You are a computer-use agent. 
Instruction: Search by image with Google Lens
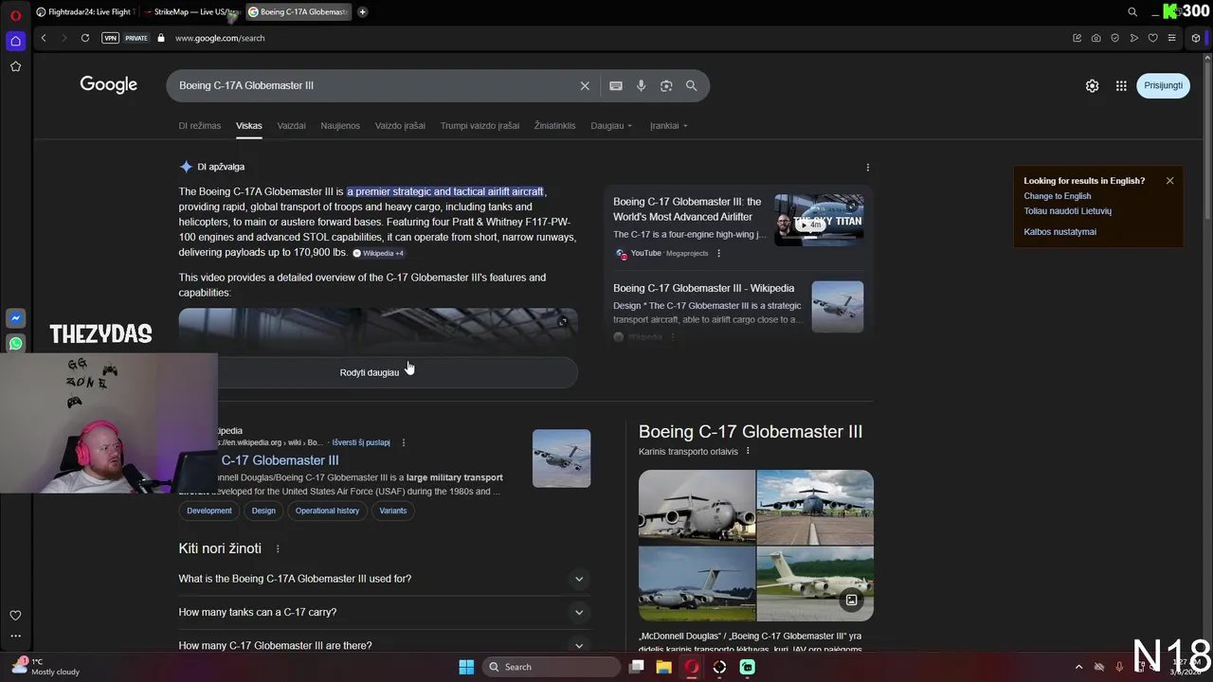click(x=666, y=85)
